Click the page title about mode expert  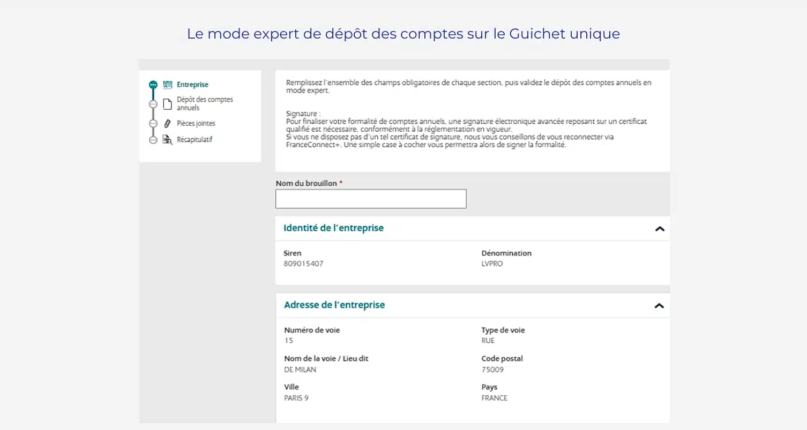[x=403, y=34]
